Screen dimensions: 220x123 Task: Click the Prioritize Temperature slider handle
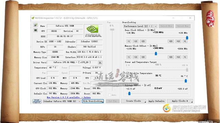[186, 81]
